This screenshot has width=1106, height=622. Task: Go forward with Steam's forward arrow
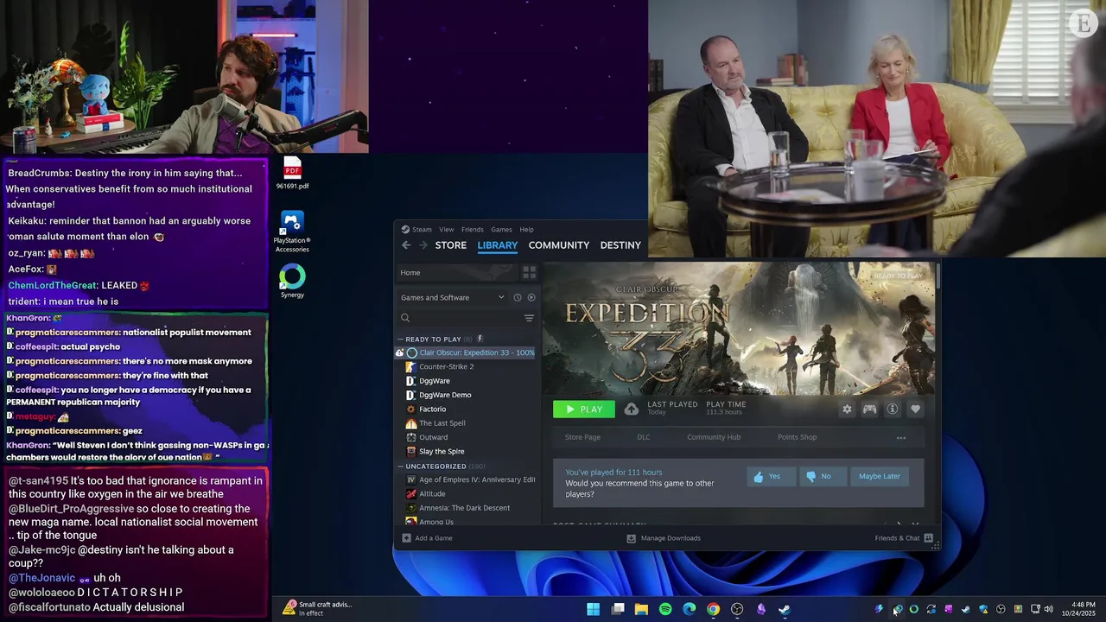[423, 245]
